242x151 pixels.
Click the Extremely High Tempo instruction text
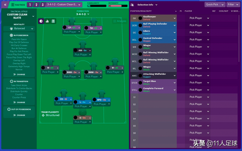click(19, 67)
